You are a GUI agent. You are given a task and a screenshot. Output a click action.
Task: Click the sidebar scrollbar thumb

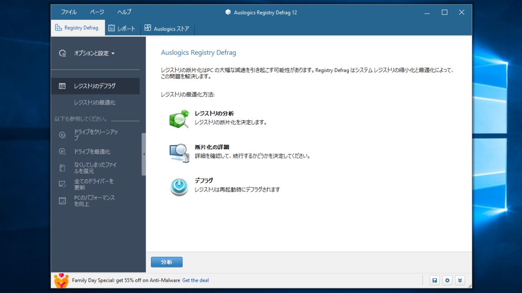(144, 154)
